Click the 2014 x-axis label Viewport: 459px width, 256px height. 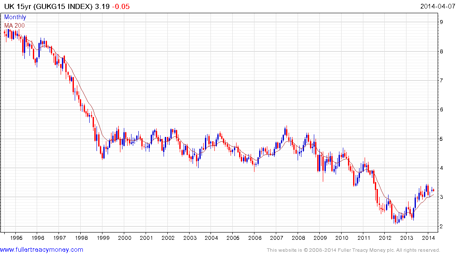pos(429,238)
